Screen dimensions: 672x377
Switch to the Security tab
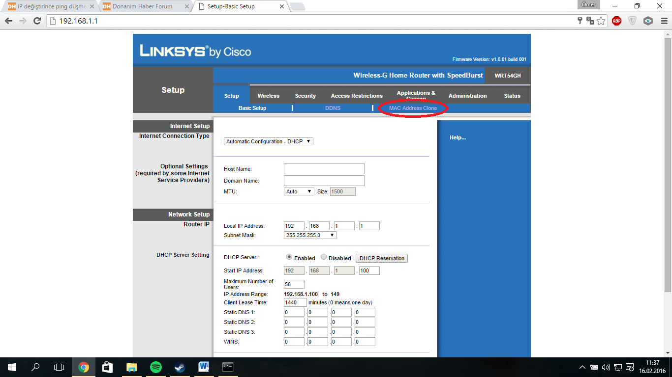pyautogui.click(x=305, y=96)
